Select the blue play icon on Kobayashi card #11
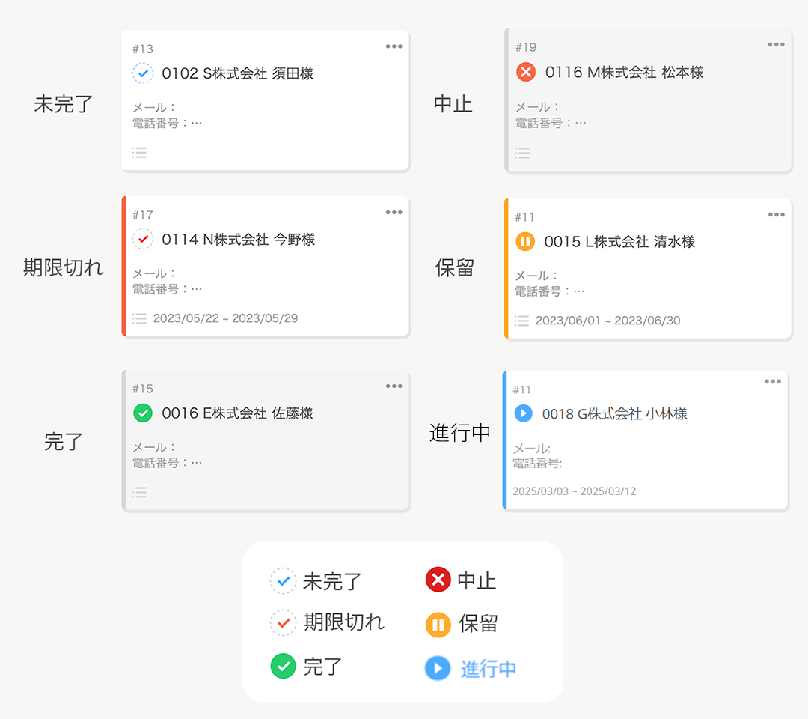Viewport: 808px width, 719px height. [523, 413]
